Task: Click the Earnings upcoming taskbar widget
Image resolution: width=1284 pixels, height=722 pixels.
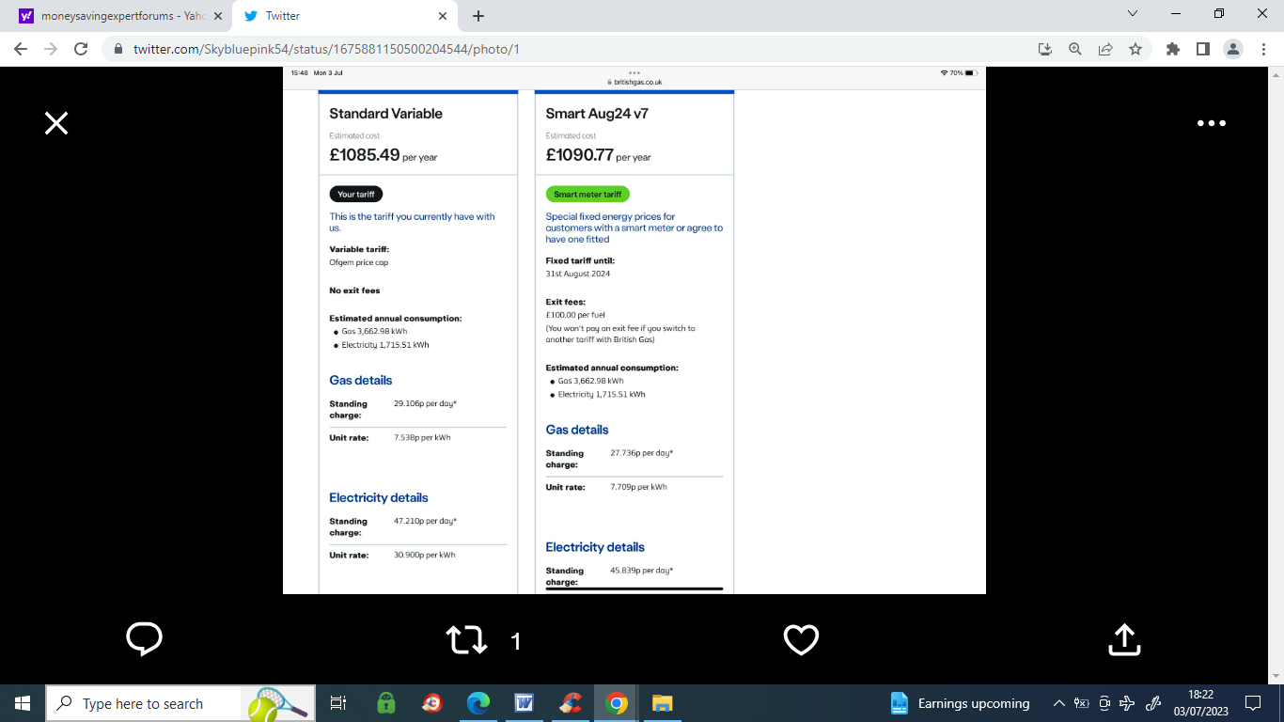Action: [960, 703]
